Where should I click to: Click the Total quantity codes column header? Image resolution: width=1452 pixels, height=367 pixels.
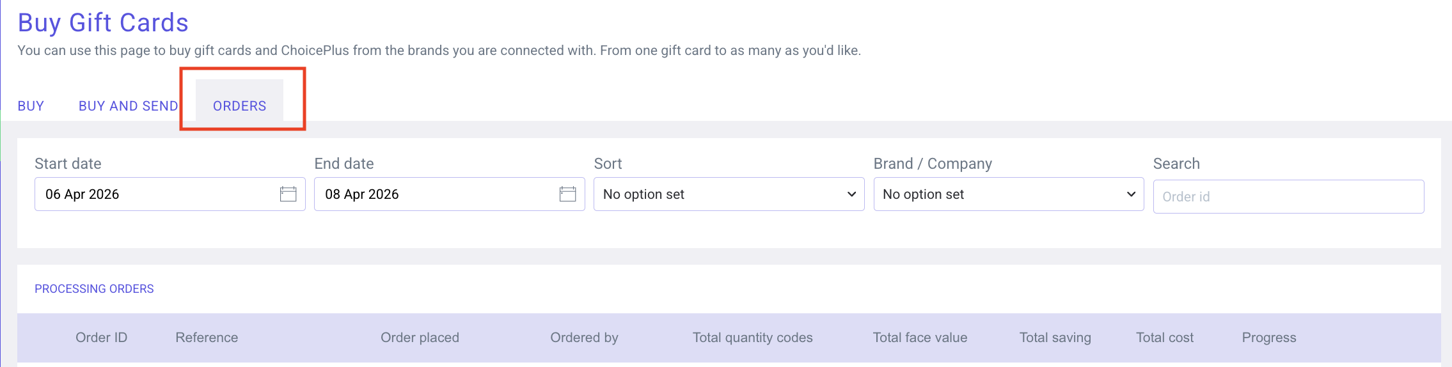[752, 338]
